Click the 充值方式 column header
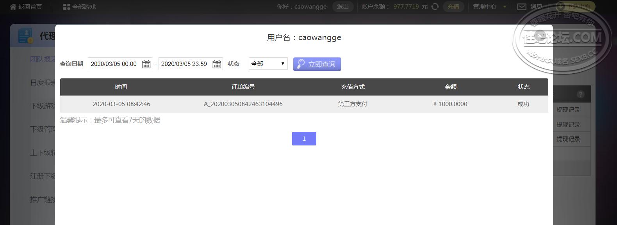The height and width of the screenshot is (225, 617). pos(353,87)
